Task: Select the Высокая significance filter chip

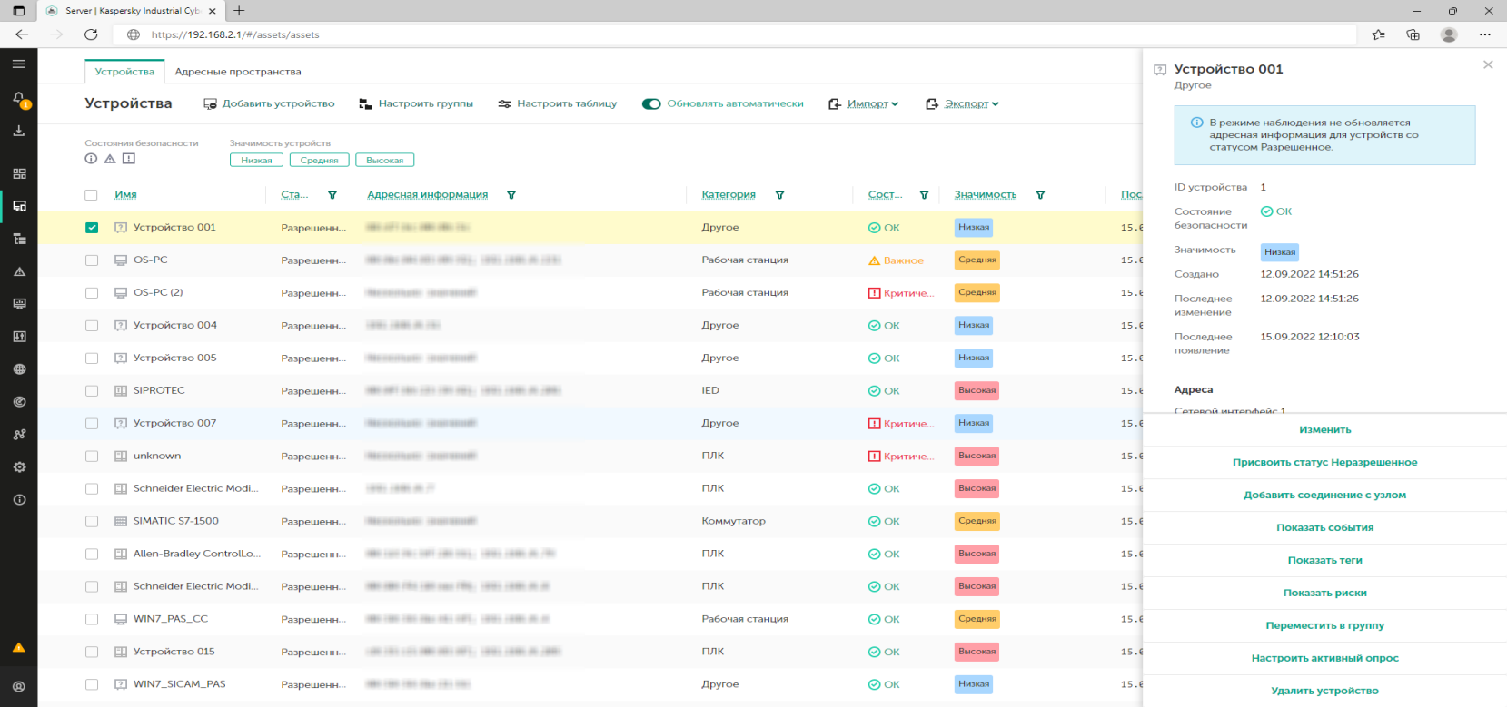Action: click(x=384, y=161)
